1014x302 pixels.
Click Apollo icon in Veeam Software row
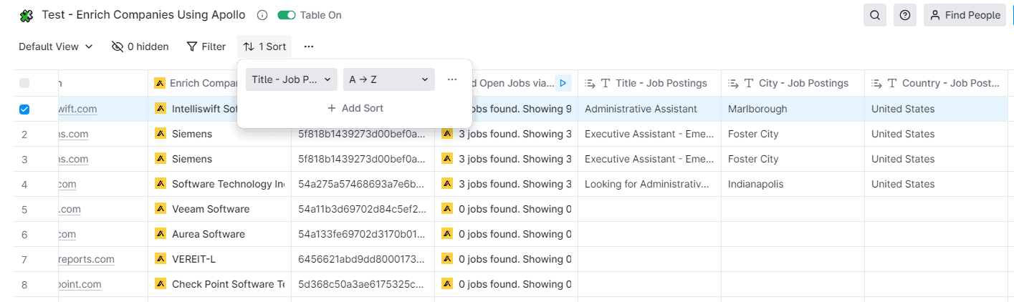pyautogui.click(x=161, y=209)
